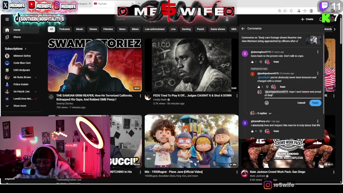Open Ceddy Nash channel avatar

[x=148, y=97]
